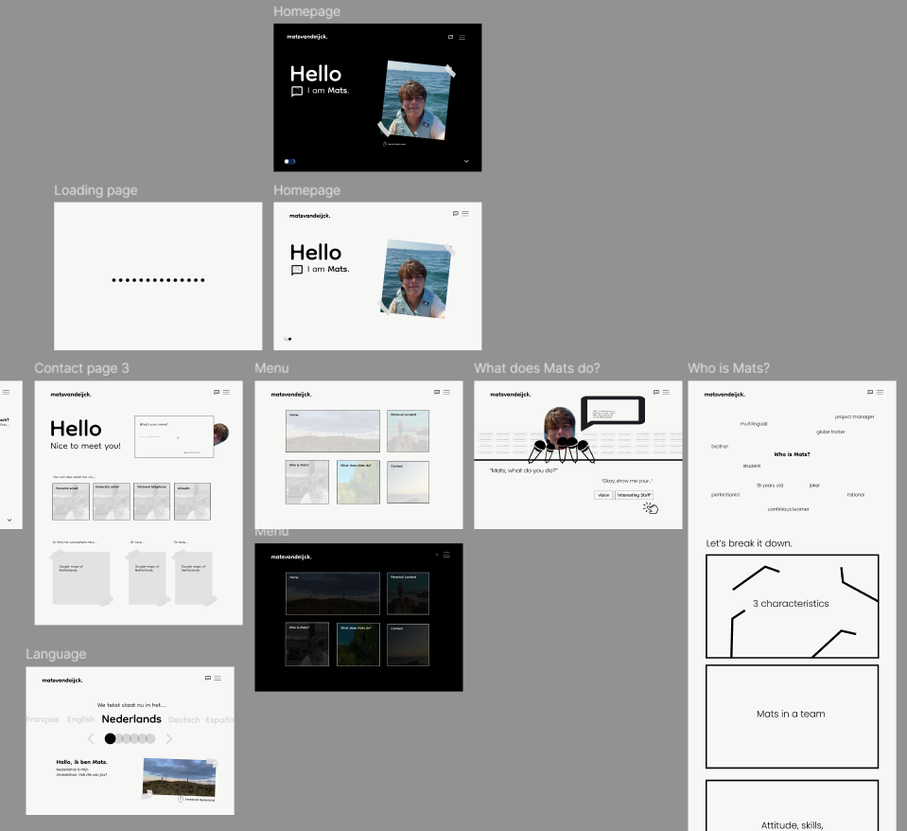Image resolution: width=907 pixels, height=831 pixels.
Task: Click the word 'project manager'
Action: point(854,416)
